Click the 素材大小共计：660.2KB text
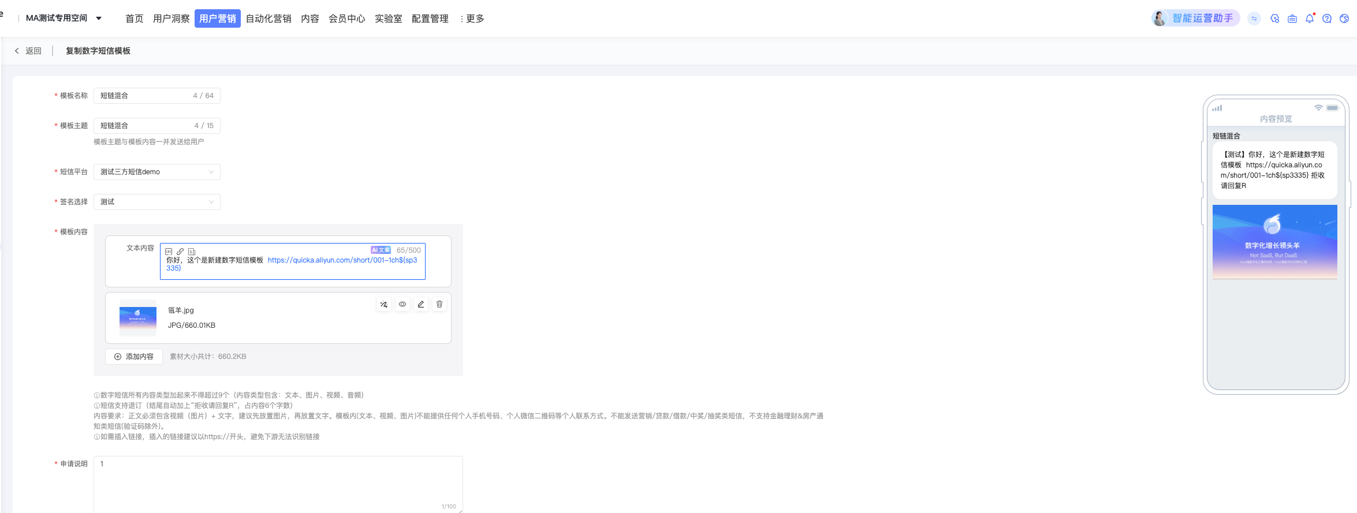The height and width of the screenshot is (513, 1357). pos(208,357)
